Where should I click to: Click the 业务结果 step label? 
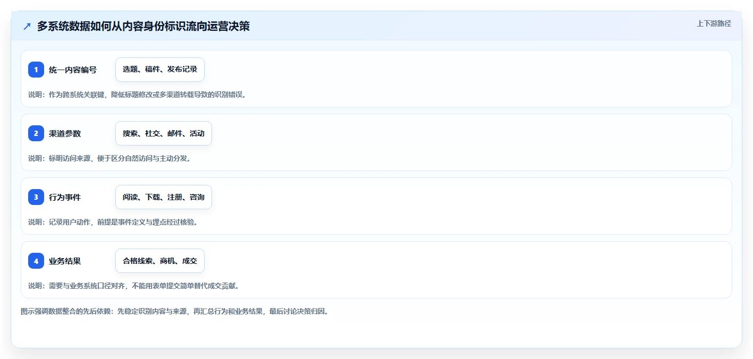point(65,261)
